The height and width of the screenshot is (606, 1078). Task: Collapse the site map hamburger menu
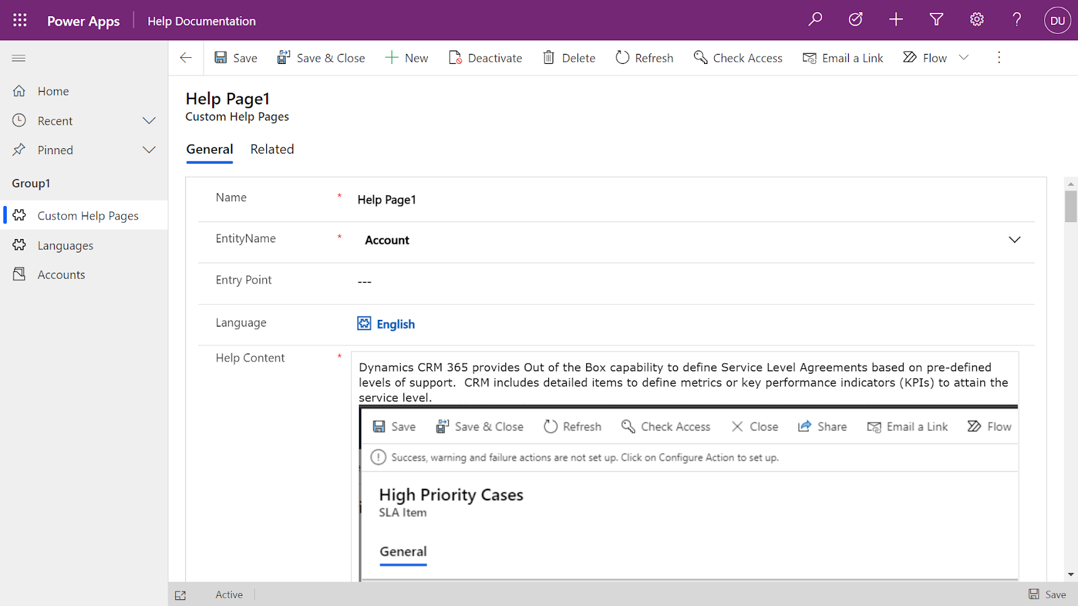tap(19, 59)
